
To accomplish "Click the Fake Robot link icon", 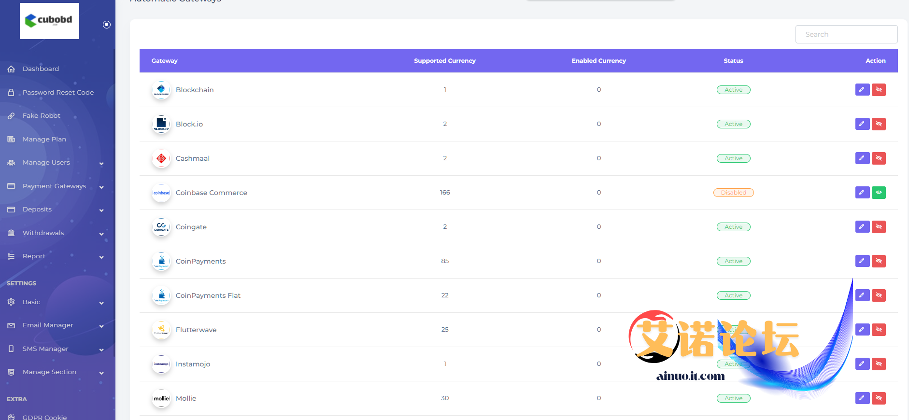I will click(11, 116).
